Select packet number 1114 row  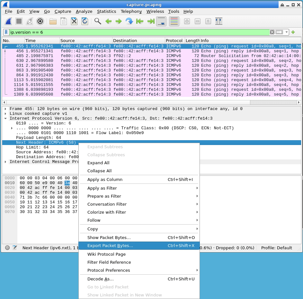click(x=152, y=85)
